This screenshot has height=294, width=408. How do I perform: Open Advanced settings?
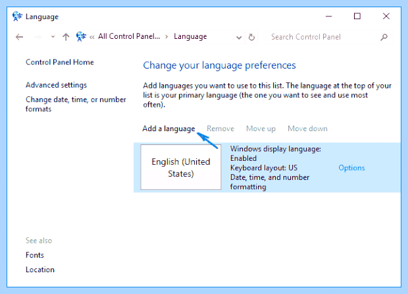(x=56, y=85)
